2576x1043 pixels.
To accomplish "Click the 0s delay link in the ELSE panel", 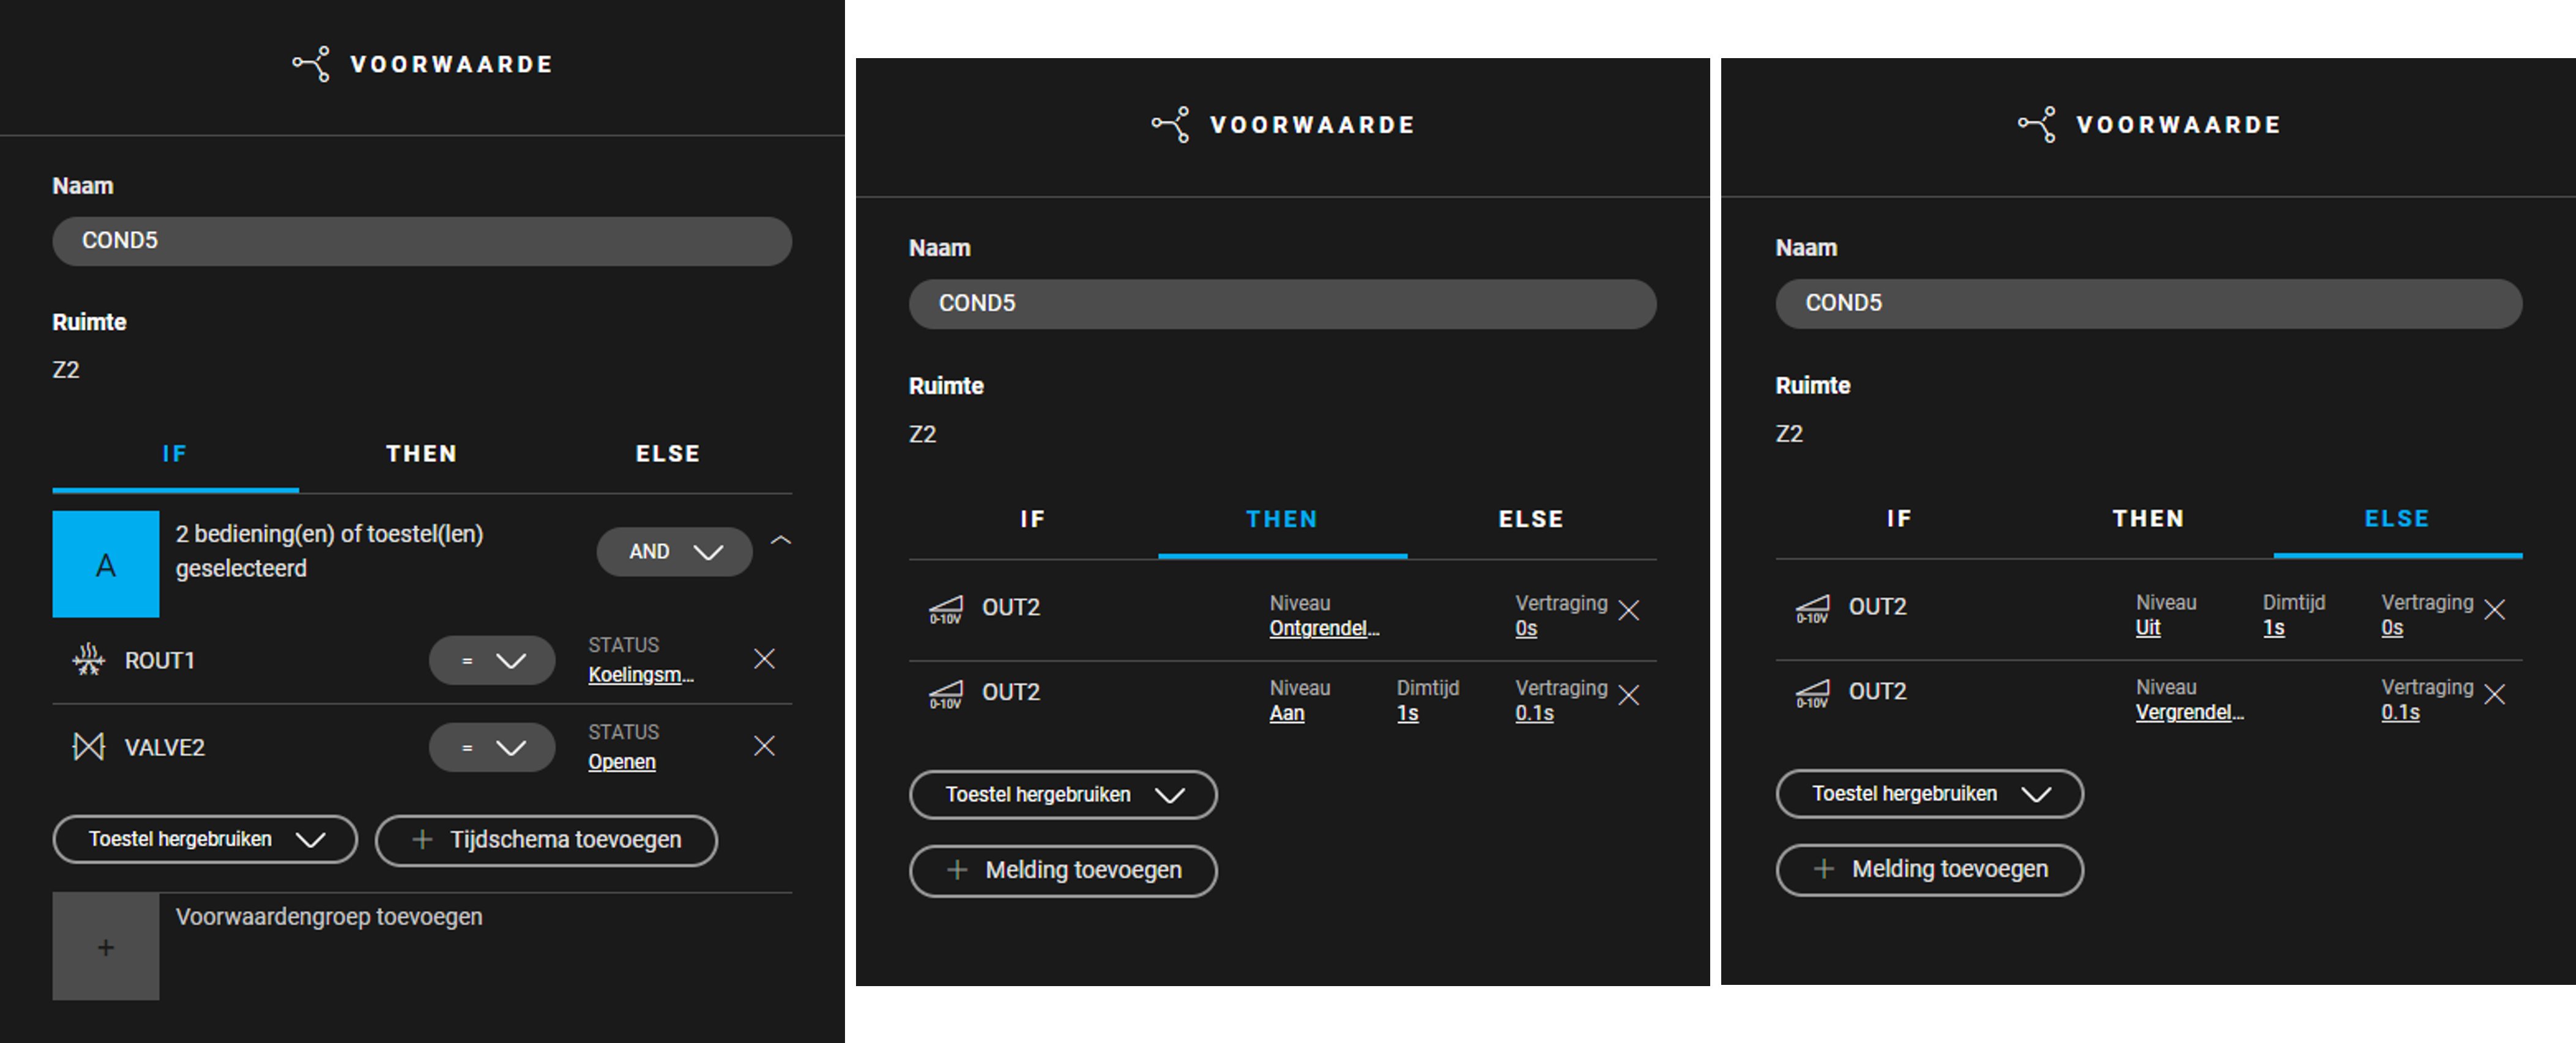I will click(2391, 628).
